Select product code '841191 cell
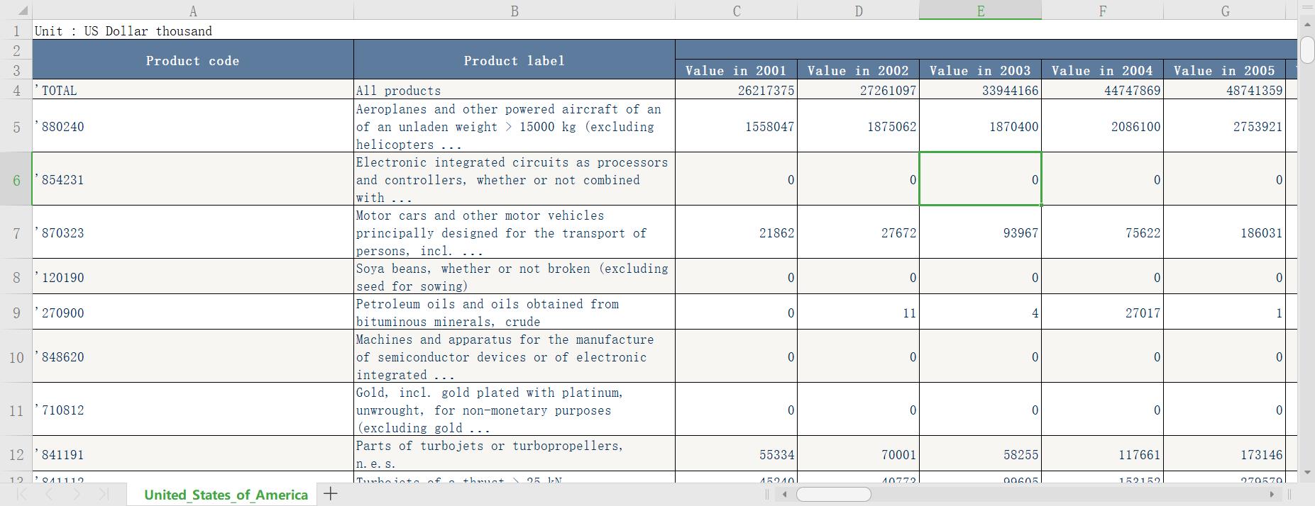 pos(193,454)
